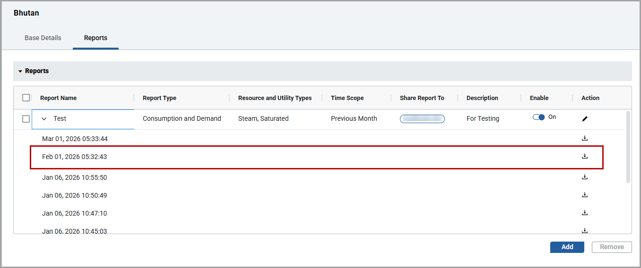Download the Jan 06, 2026 10:55:50 report
Viewport: 641px width, 268px height.
point(585,177)
